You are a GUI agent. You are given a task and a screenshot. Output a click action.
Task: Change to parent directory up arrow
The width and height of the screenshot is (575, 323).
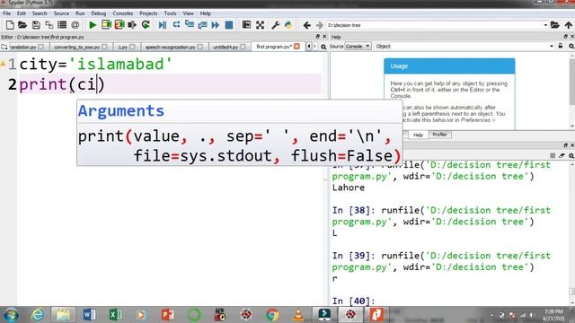coord(569,25)
